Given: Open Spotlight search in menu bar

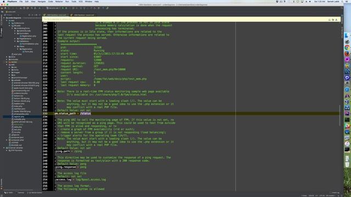Looking at the screenshot, I should click(x=343, y=1).
